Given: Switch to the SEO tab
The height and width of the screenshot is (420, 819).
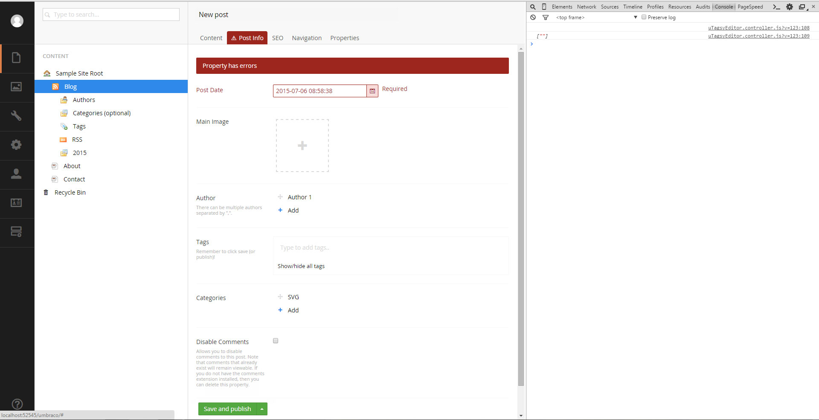Looking at the screenshot, I should tap(278, 38).
